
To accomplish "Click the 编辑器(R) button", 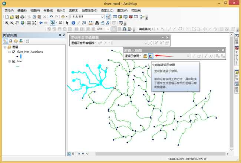I will (145, 29).
